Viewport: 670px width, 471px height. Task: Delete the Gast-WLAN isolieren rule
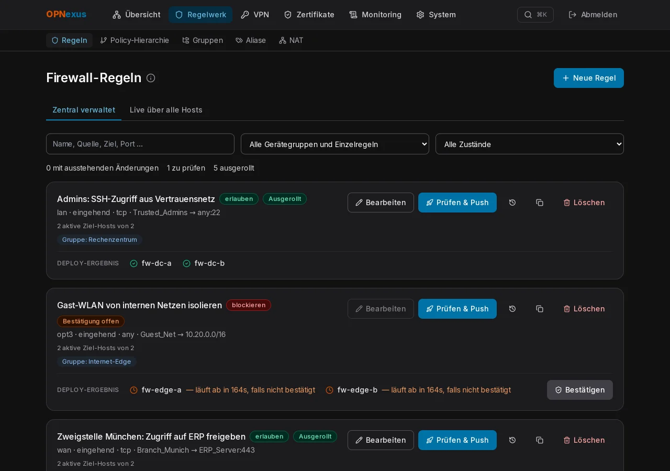584,309
